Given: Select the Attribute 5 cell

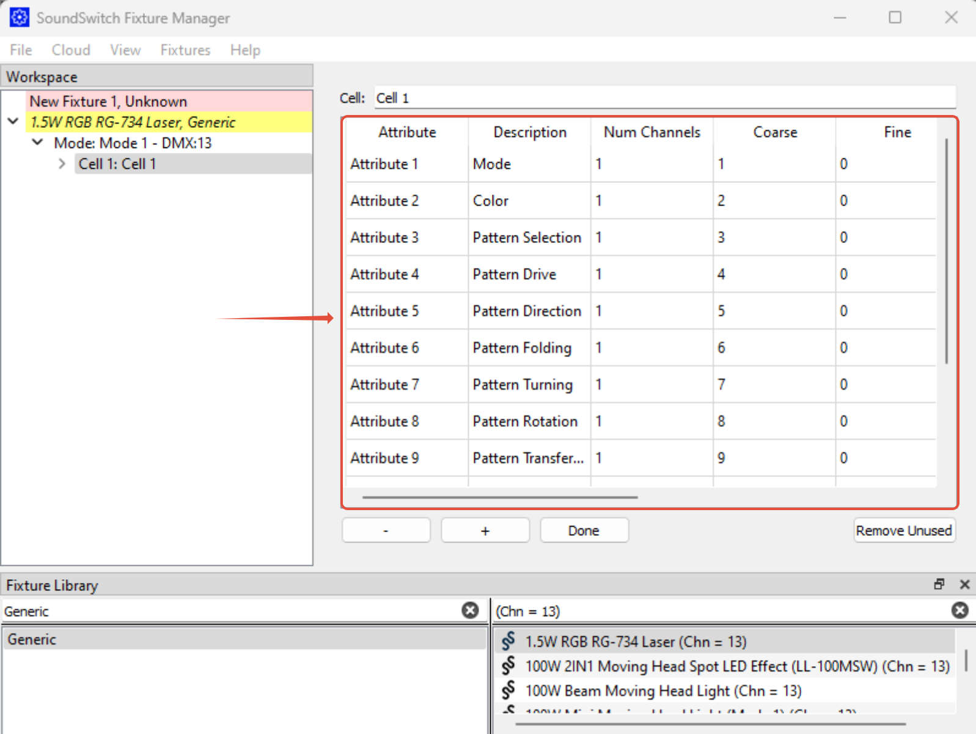Looking at the screenshot, I should tap(407, 311).
